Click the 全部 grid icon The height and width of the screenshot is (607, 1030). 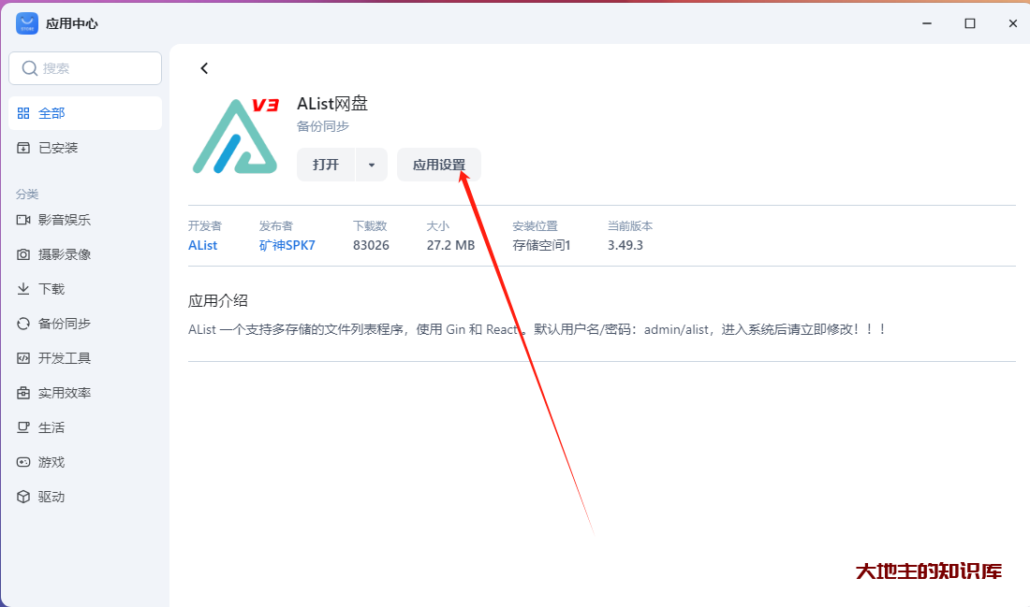click(23, 113)
